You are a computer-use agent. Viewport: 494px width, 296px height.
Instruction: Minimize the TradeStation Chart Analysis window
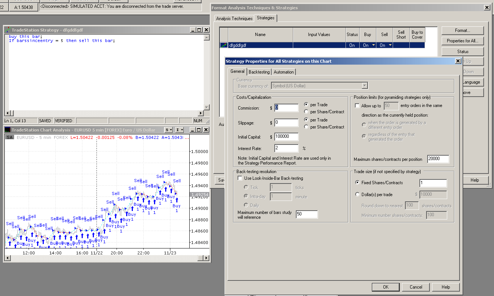[193, 130]
